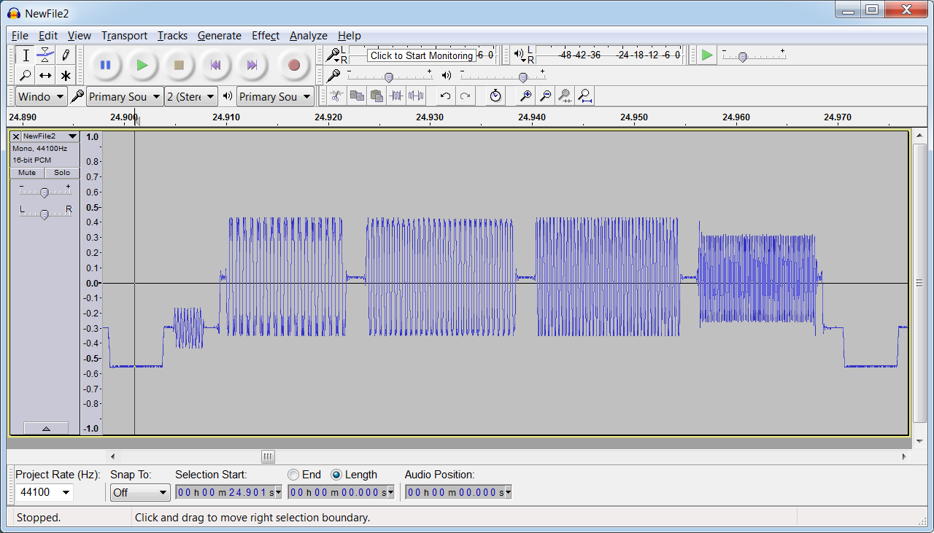934x533 pixels.
Task: Click the Undo arrow icon
Action: 445,96
